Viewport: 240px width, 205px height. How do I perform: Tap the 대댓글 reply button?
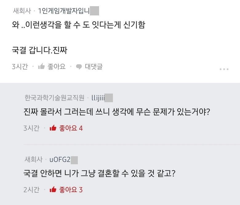[94, 66]
